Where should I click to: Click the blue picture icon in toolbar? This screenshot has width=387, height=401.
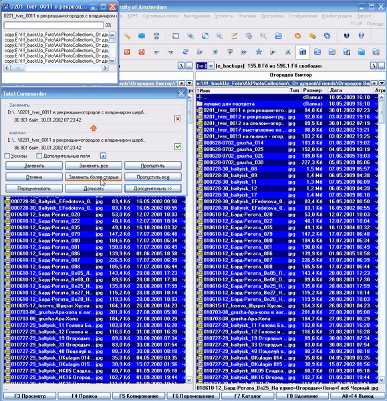(x=142, y=36)
